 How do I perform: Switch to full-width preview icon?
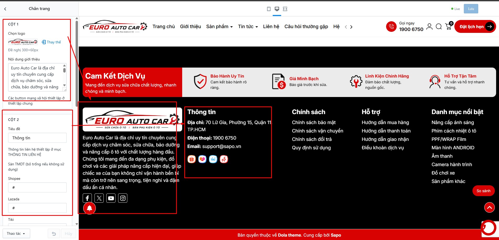285,9
